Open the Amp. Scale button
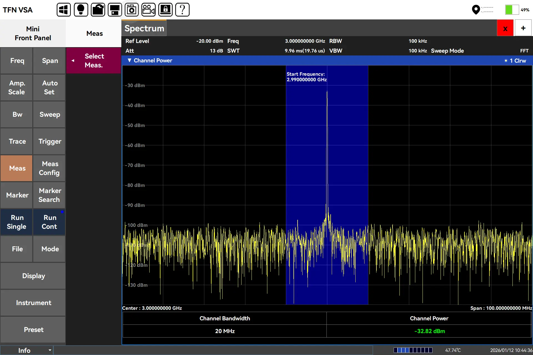Viewport: 533px width, 355px height. click(x=17, y=87)
